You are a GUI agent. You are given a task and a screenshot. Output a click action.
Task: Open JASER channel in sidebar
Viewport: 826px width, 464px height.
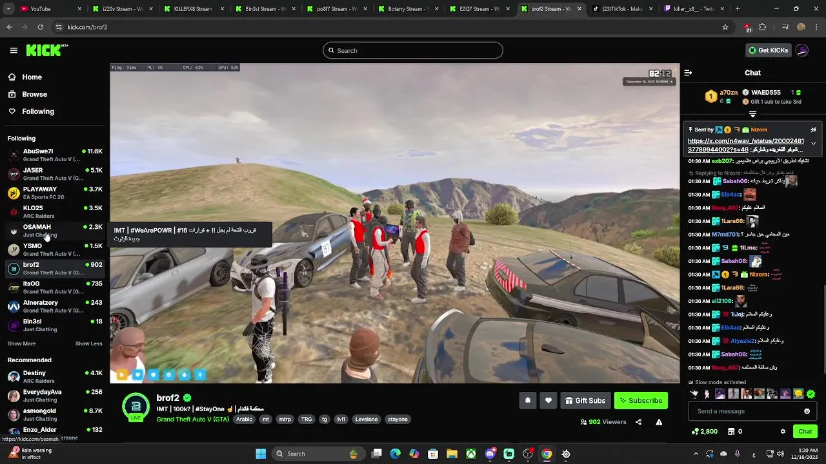click(55, 174)
